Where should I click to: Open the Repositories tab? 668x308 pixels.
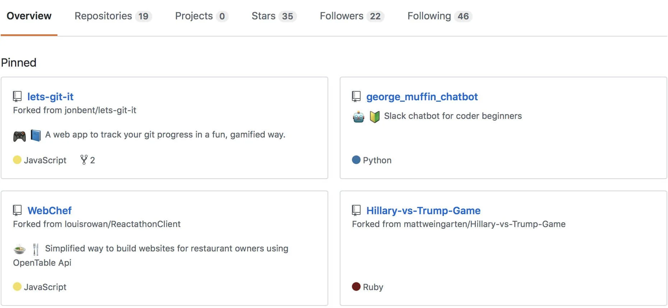[113, 16]
